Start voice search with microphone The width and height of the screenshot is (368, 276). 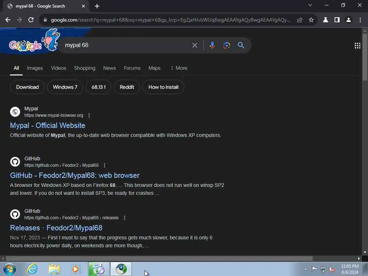(212, 45)
